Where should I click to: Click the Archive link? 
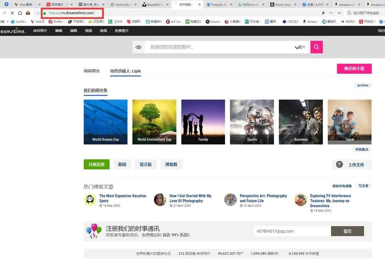point(362,85)
